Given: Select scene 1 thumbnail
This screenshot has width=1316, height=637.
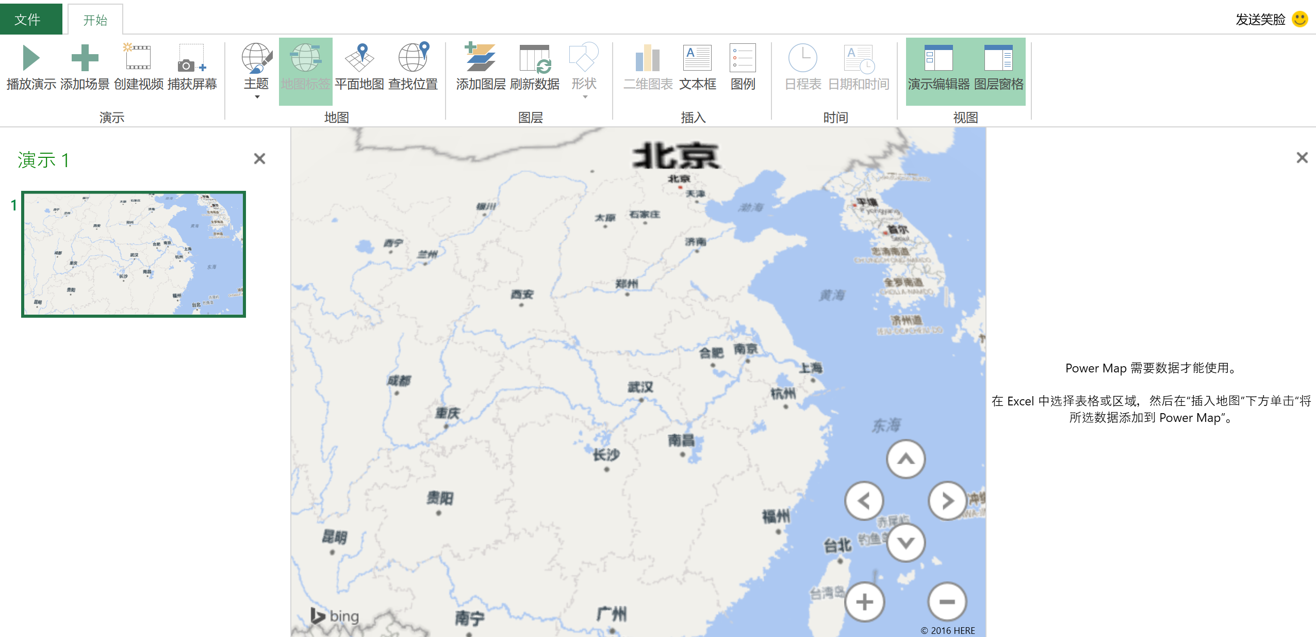Looking at the screenshot, I should (x=134, y=254).
